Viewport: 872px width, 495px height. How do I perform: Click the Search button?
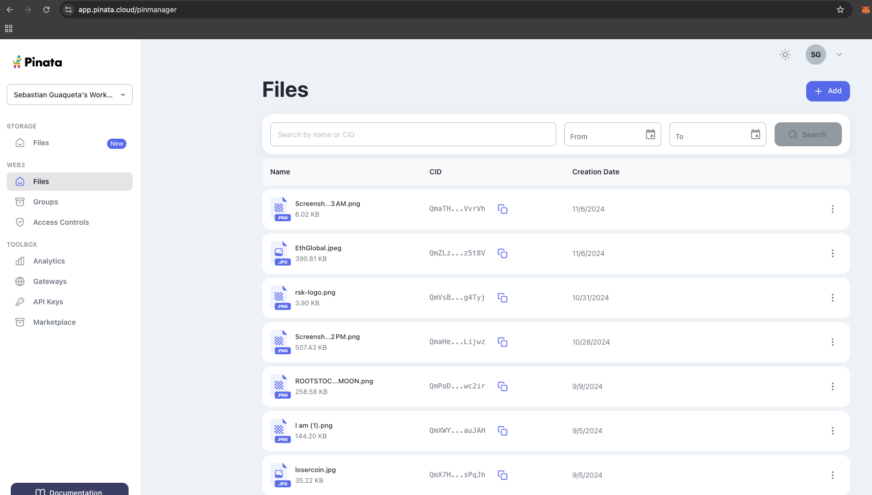click(808, 135)
